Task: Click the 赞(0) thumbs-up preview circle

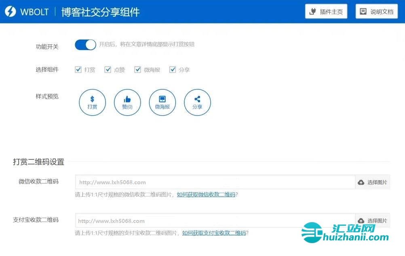Action: [127, 102]
